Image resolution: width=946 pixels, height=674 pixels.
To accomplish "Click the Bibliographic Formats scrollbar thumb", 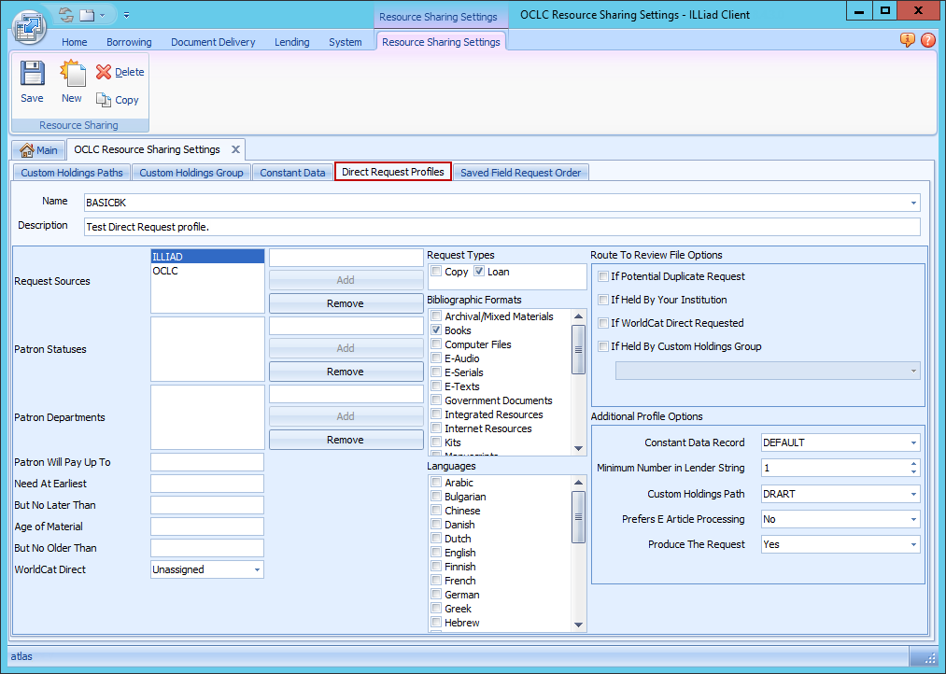I will pos(578,350).
